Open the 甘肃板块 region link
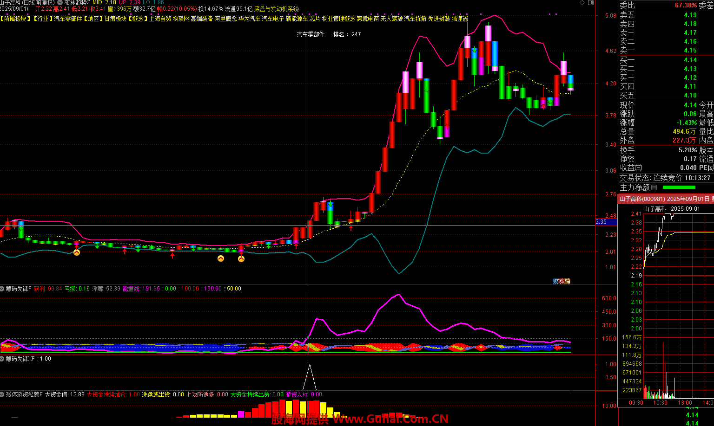This screenshot has height=426, width=714. coord(115,19)
